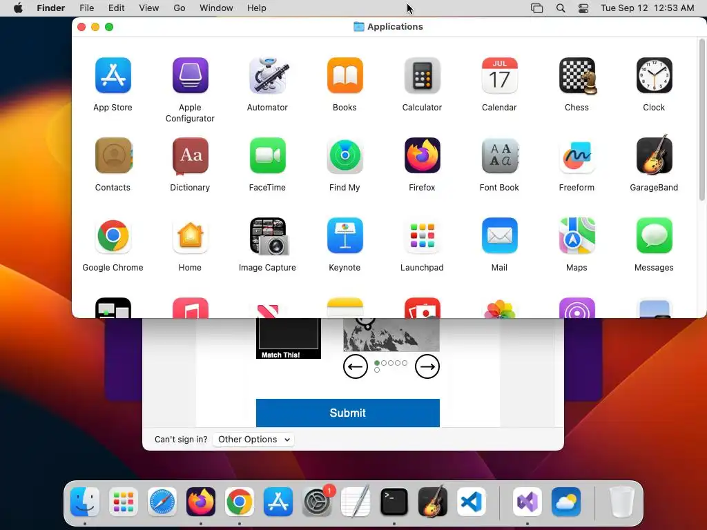This screenshot has width=707, height=530.
Task: Select the Chess app icon
Action: click(x=577, y=75)
